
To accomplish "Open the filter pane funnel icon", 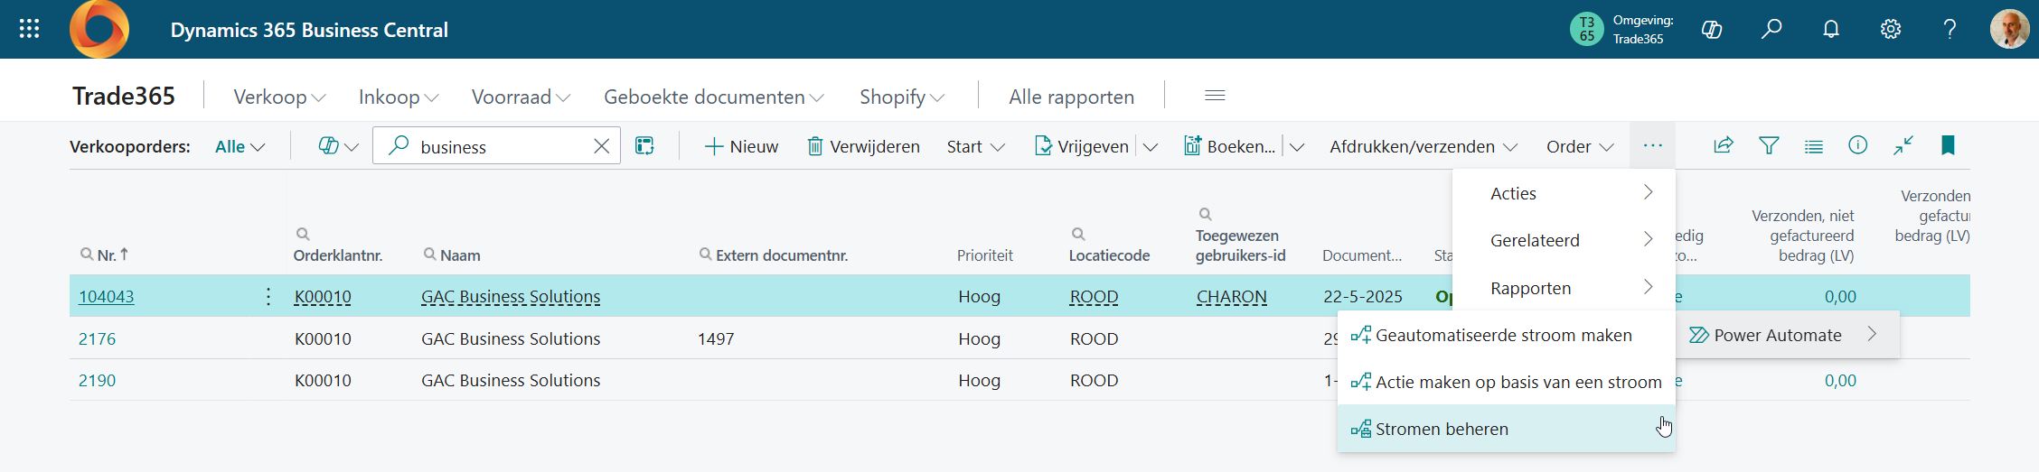I will click(1768, 145).
